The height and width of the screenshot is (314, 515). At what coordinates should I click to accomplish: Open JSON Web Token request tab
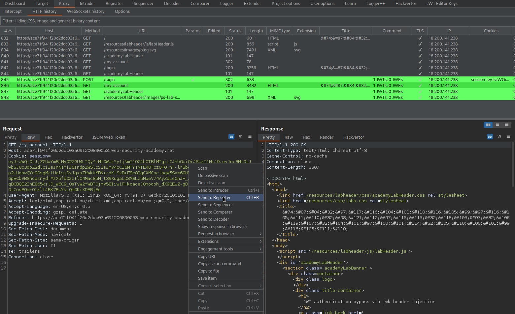[x=109, y=137]
